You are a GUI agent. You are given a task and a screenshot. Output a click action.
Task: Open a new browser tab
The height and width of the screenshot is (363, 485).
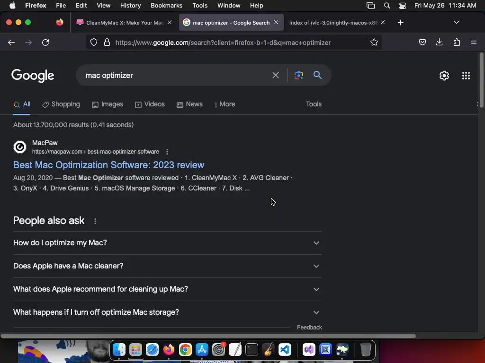[x=400, y=23]
